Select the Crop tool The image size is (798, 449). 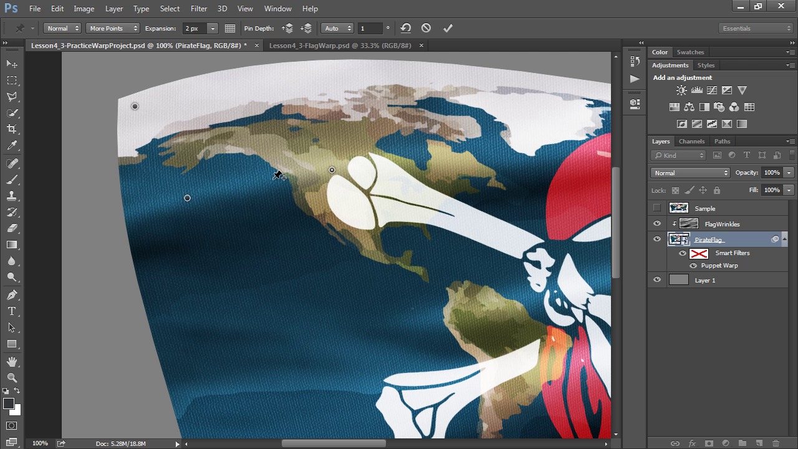(12, 129)
